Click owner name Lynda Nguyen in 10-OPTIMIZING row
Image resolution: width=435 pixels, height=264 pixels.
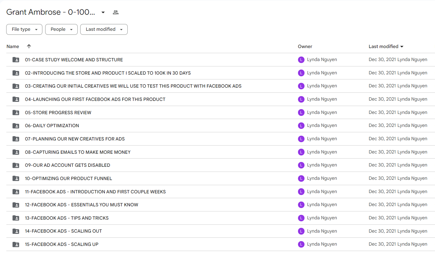[322, 178]
